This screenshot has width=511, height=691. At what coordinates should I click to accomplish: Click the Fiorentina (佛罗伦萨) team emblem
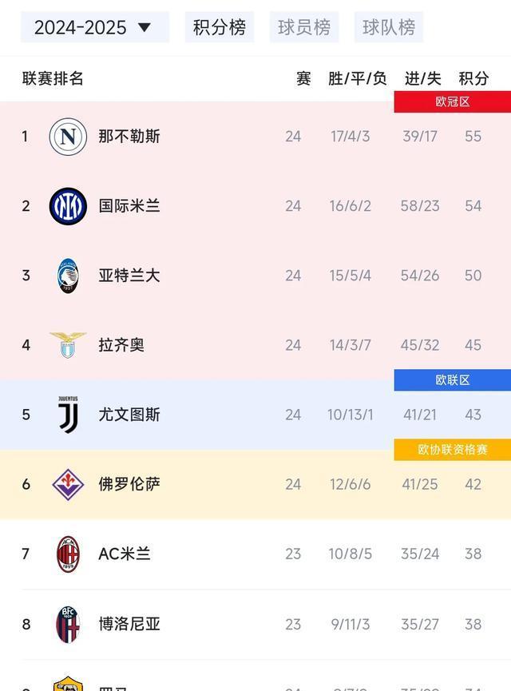point(67,484)
